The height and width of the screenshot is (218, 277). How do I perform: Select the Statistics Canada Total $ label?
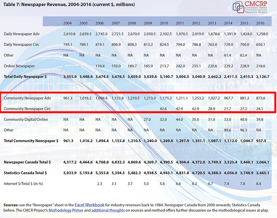pos(26,172)
